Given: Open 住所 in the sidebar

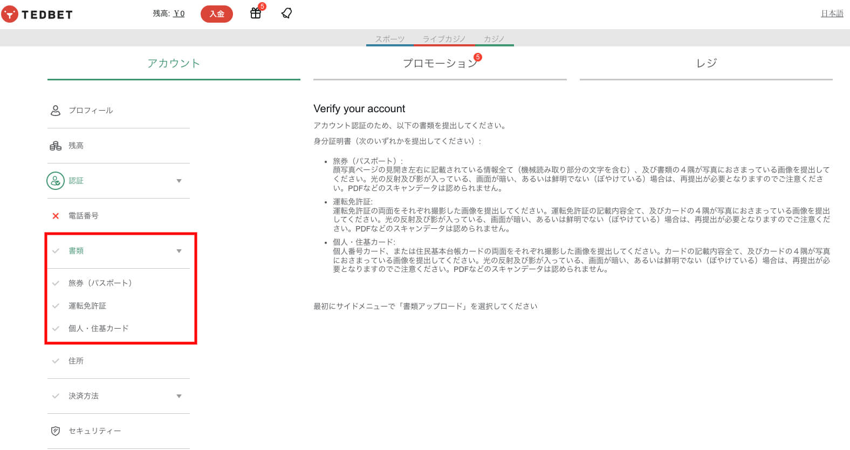Looking at the screenshot, I should [76, 361].
